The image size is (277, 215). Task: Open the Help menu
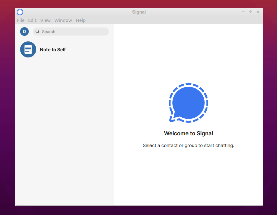(x=81, y=20)
